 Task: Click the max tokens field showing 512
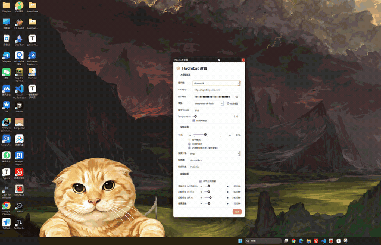coord(216,111)
